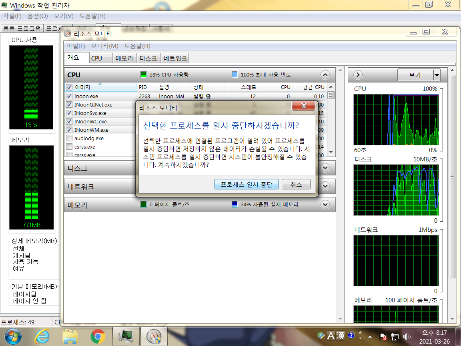Check the audiodg.exe process checkbox

pyautogui.click(x=69, y=138)
